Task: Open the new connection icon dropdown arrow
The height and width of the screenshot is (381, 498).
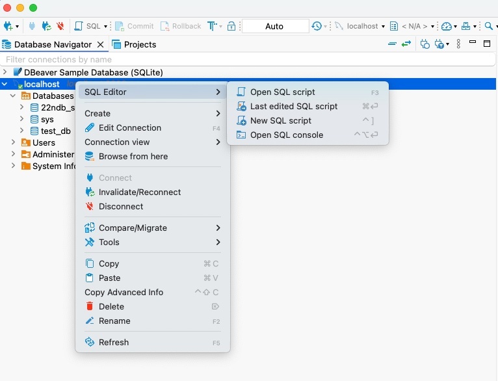Action: 17,27
